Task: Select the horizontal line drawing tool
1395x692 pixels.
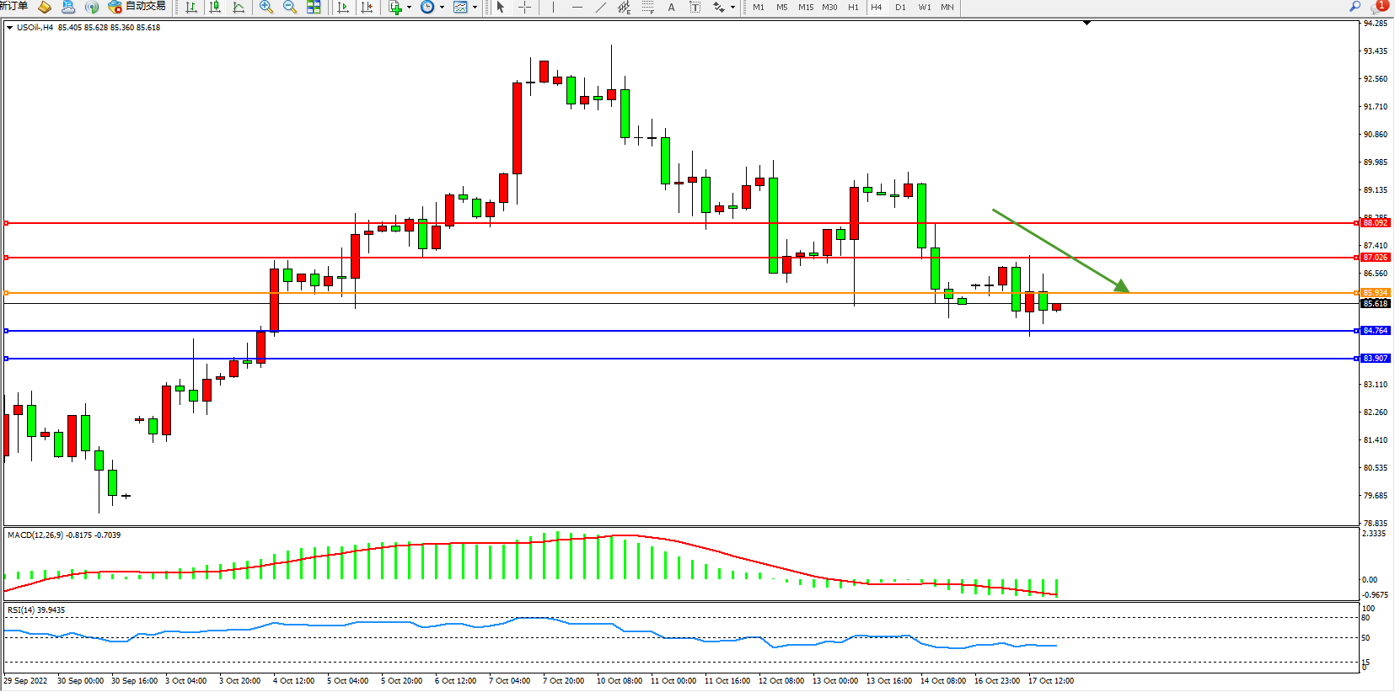Action: tap(577, 8)
